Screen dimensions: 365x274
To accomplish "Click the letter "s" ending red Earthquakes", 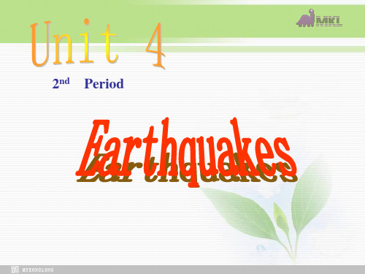I will (286, 156).
